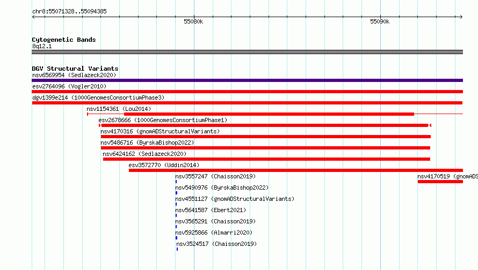Image resolution: width=478 pixels, height=270 pixels.
Task: Open nsv3524517 (Chaisson2019) label
Action: [216, 244]
